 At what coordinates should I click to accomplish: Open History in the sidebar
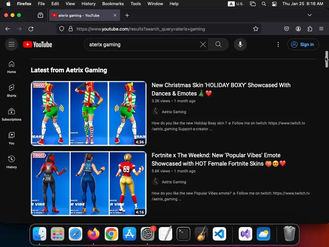pos(12,162)
